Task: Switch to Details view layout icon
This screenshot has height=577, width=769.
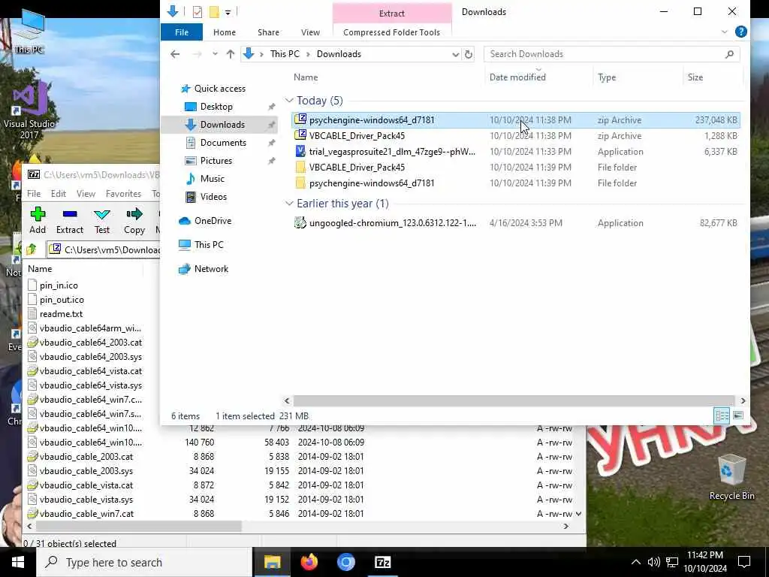Action: click(x=722, y=415)
